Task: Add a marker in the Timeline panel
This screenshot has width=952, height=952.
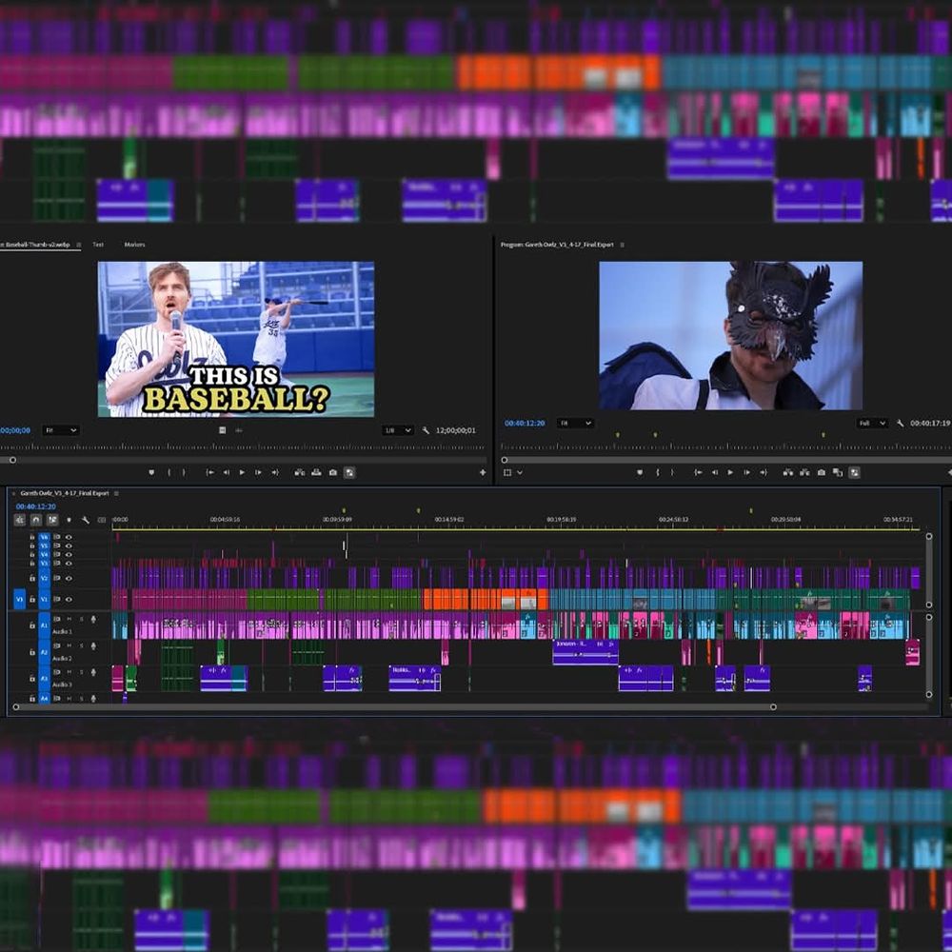Action: point(69,521)
